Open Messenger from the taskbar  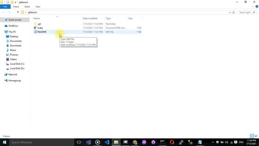[144, 142]
